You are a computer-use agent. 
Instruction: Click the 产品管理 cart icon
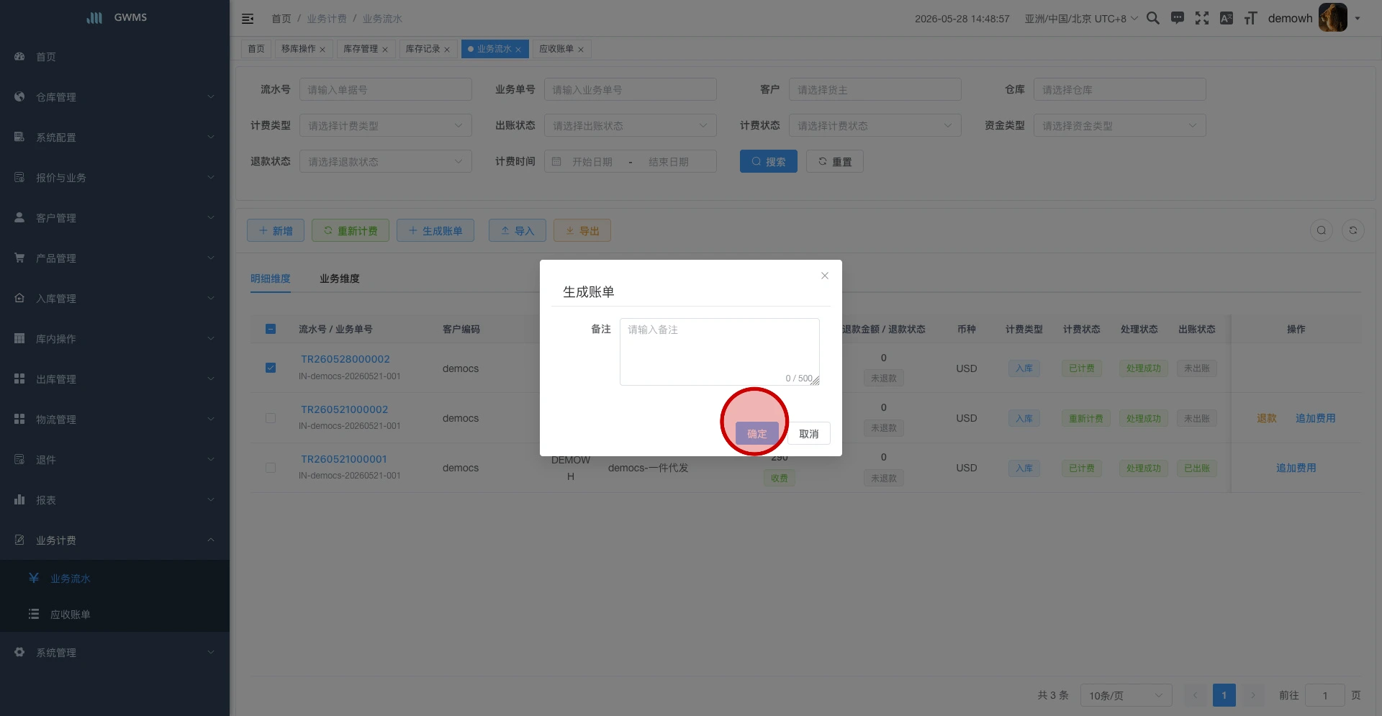[19, 258]
